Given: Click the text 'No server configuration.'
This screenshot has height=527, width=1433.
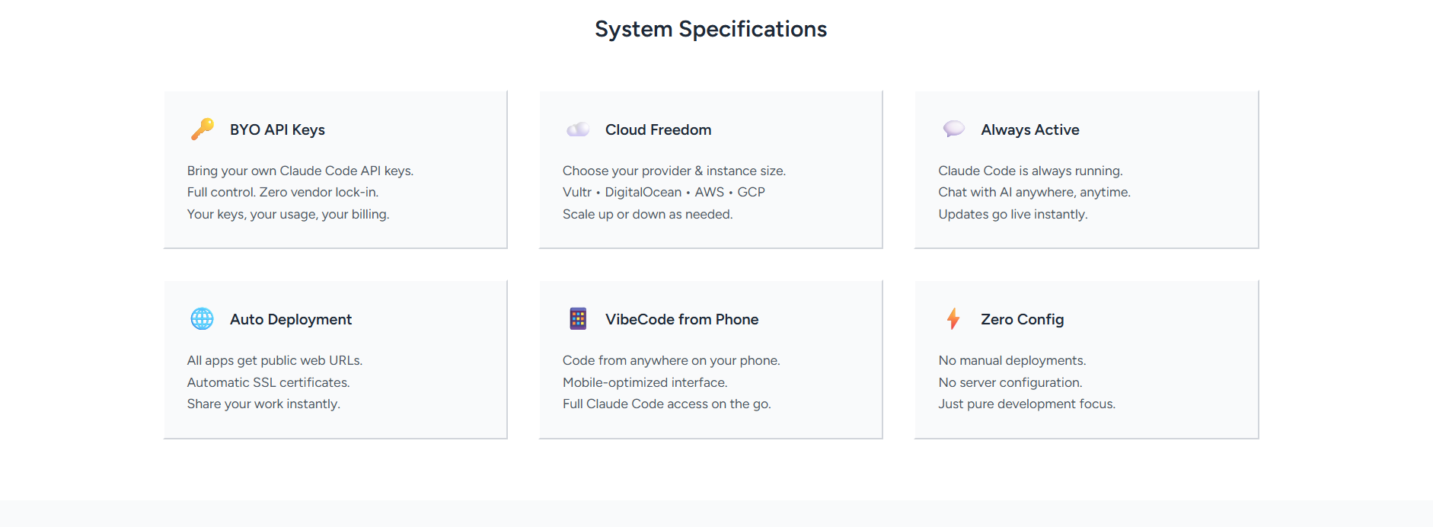Looking at the screenshot, I should coord(1010,382).
